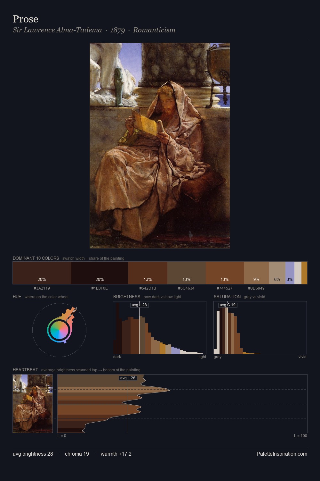The image size is (320, 481).
Task: Click artist name 'Sir Lawrence Alma-Tadema'
Action: click(x=57, y=30)
